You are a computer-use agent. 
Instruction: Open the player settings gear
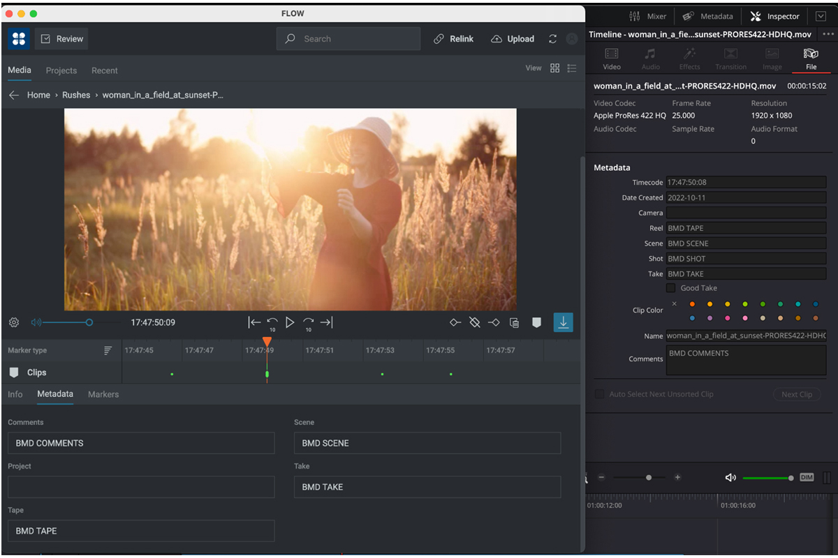(x=13, y=322)
